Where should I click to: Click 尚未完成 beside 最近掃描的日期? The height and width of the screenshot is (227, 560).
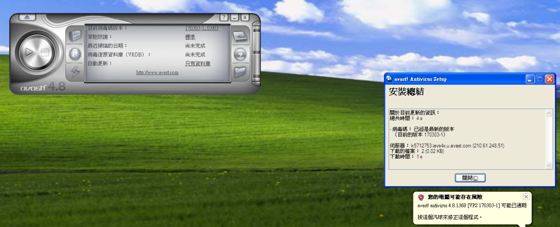click(195, 45)
